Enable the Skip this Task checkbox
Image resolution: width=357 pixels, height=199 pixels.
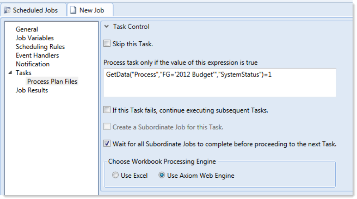pos(107,44)
